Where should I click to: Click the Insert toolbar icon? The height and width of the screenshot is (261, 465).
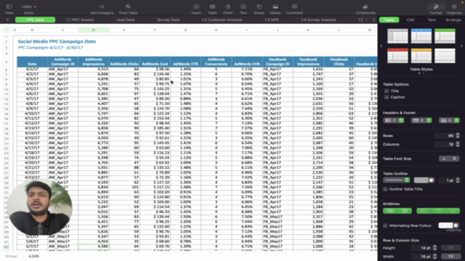(196, 7)
